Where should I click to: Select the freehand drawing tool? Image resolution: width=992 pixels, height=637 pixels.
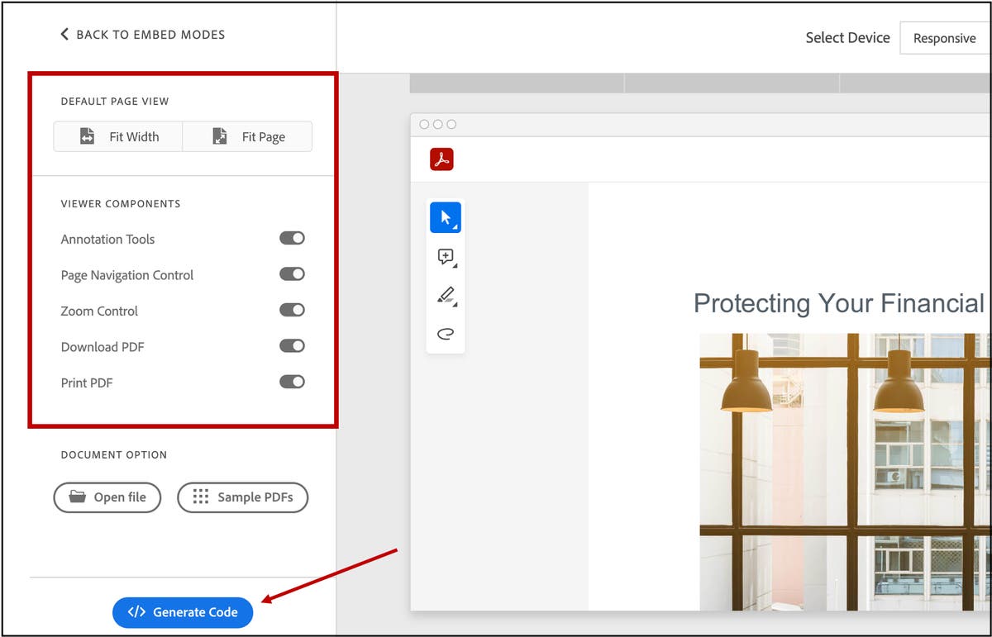pyautogui.click(x=446, y=334)
